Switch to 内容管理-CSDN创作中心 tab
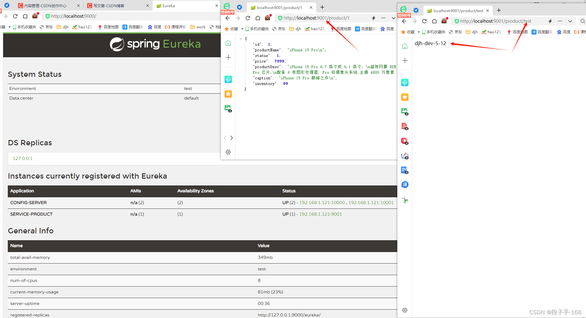Viewport: 586px width, 318px height. [x=45, y=6]
